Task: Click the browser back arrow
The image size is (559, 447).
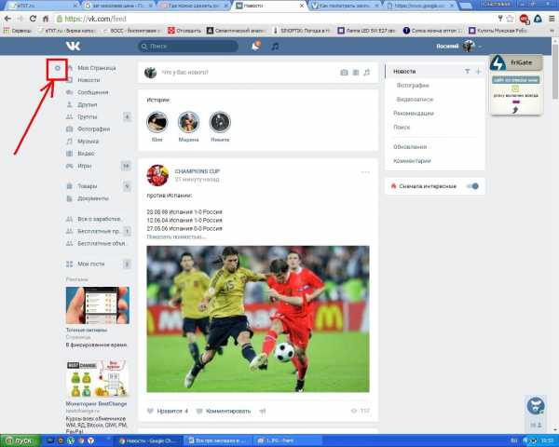Action: pos(7,19)
